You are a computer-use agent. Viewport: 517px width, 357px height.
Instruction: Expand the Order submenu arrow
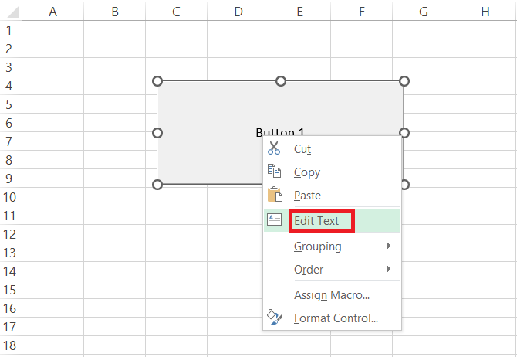390,270
